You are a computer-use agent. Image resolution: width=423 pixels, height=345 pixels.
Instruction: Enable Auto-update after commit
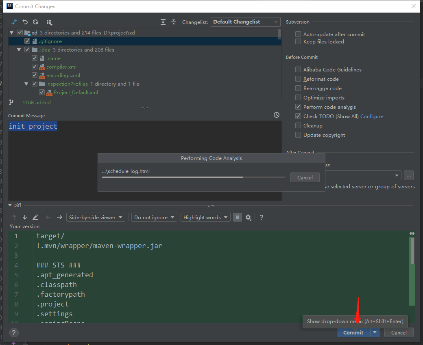(x=298, y=34)
